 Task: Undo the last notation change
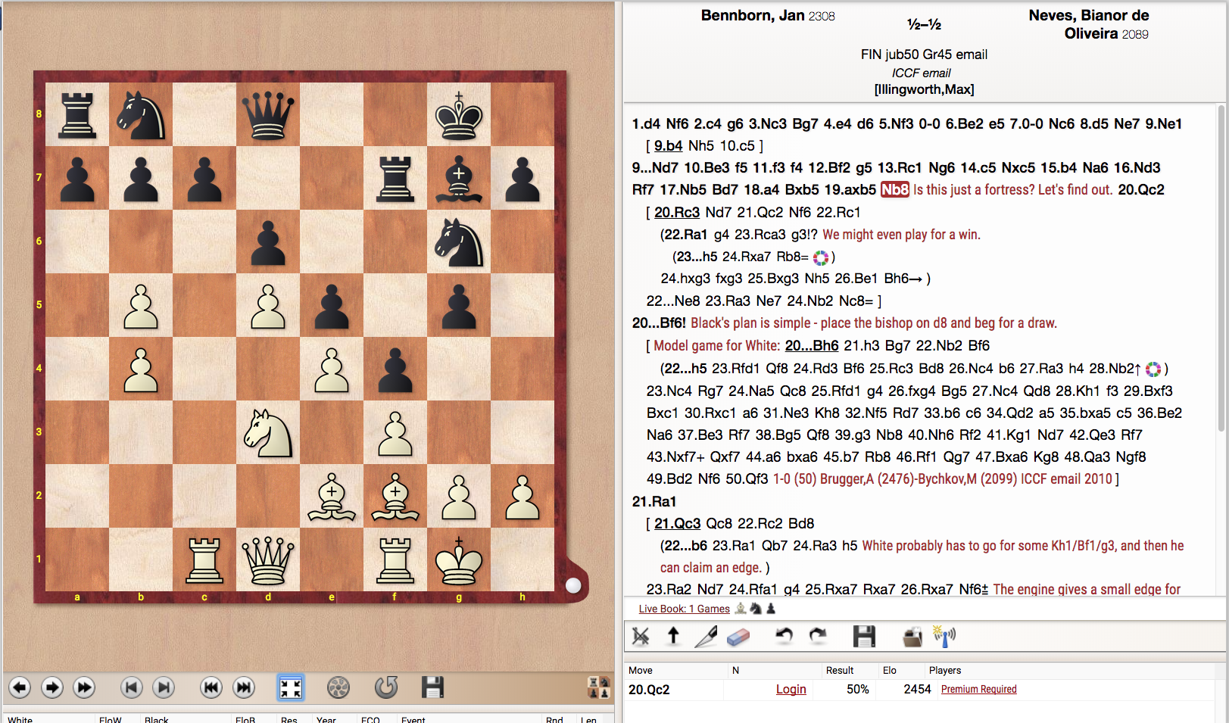pyautogui.click(x=784, y=637)
